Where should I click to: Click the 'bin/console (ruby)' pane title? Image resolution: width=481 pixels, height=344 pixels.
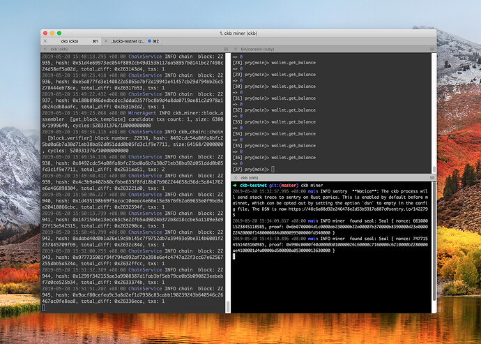257,49
